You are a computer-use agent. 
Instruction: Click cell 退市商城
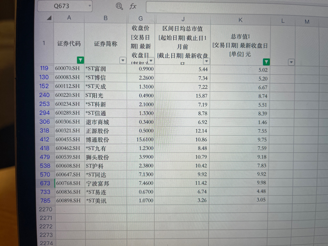106,122
